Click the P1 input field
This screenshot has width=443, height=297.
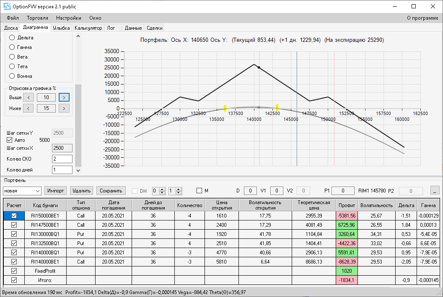(x=343, y=191)
